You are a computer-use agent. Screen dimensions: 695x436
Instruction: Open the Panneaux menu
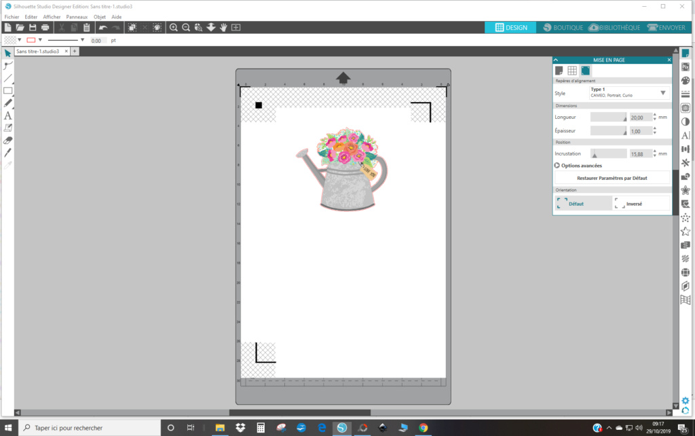pos(77,17)
